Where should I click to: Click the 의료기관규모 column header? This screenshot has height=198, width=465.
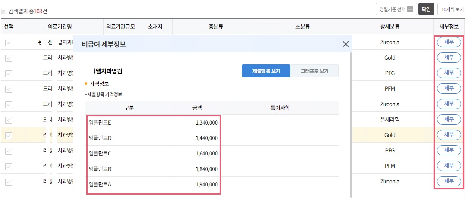(120, 27)
